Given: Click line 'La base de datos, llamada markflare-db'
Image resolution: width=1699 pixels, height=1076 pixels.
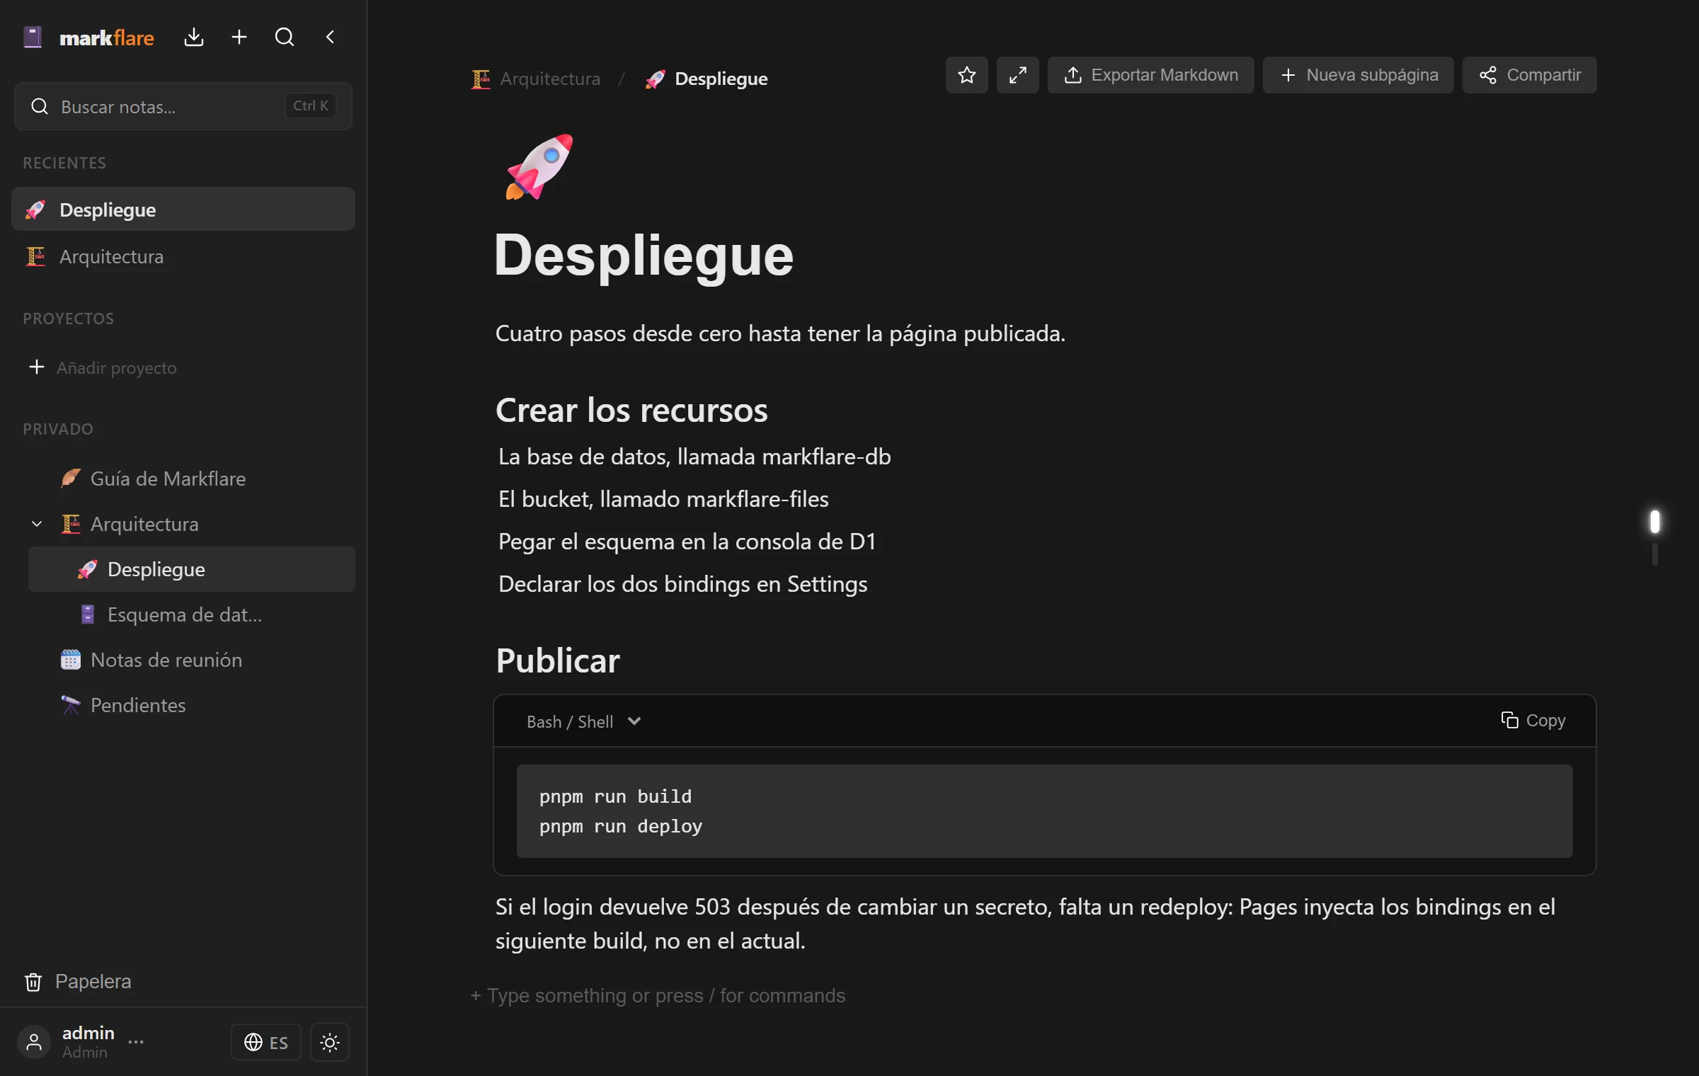Looking at the screenshot, I should (x=694, y=457).
